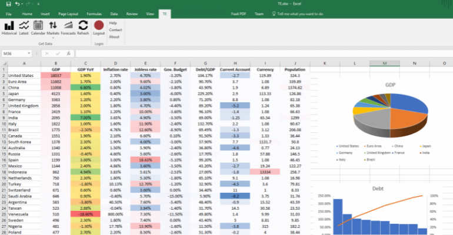Click Insert Function fx icon

pos(68,53)
